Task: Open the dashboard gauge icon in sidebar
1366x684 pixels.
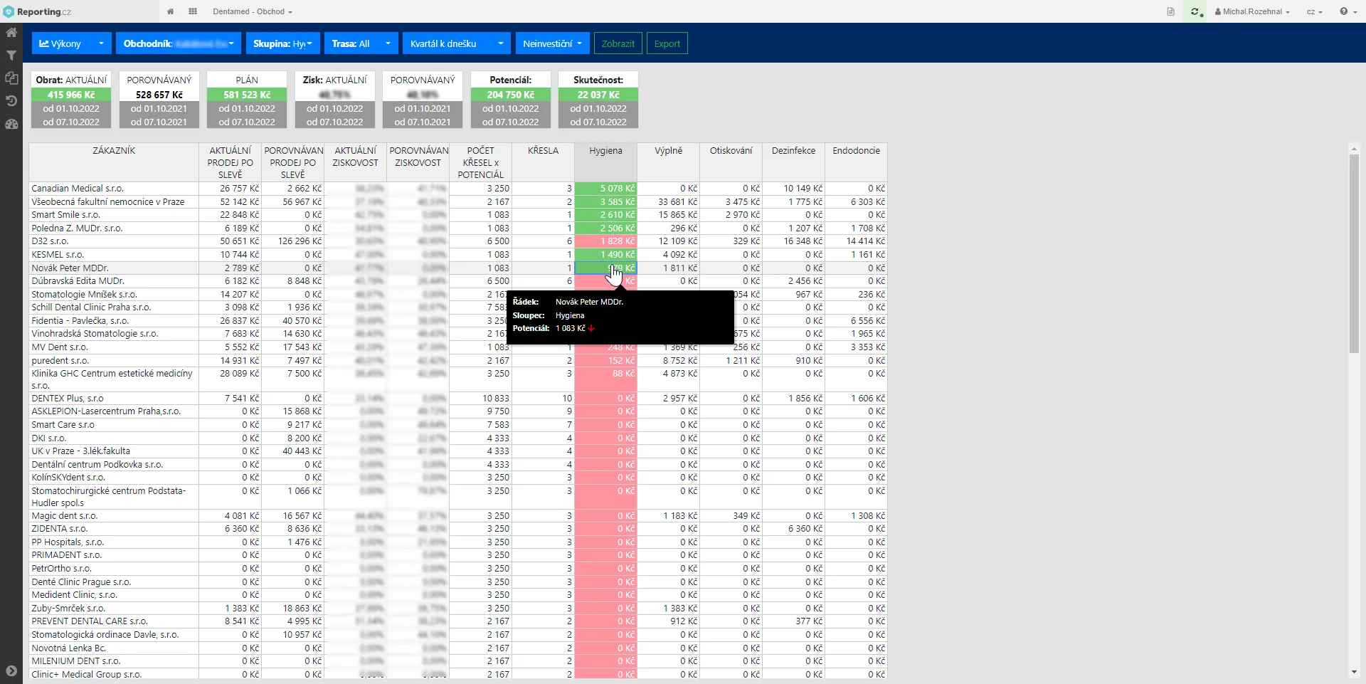Action: pos(11,124)
